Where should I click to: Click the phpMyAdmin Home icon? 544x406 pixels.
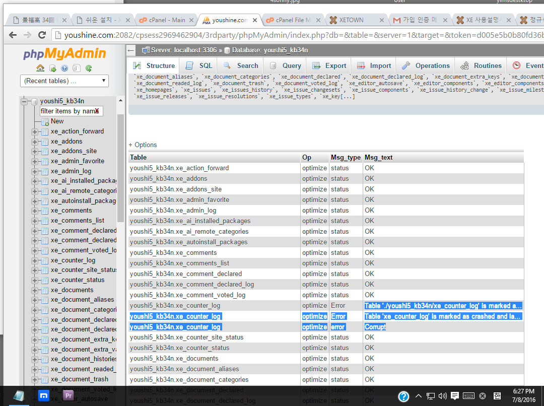(40, 68)
